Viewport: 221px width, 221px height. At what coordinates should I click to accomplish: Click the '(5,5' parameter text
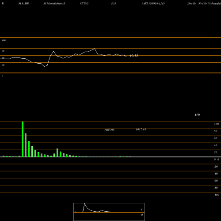pyautogui.click(x=114, y=4)
